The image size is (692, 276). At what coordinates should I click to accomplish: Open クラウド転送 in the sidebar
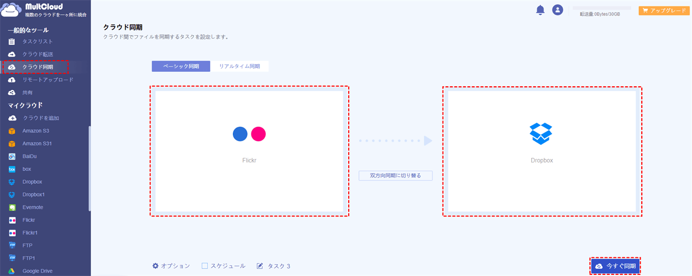click(37, 54)
